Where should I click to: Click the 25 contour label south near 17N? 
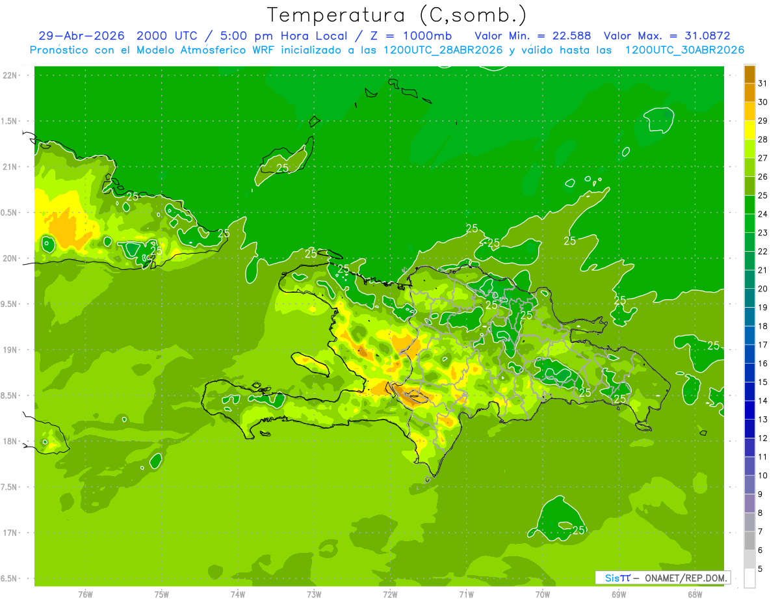pyautogui.click(x=578, y=530)
